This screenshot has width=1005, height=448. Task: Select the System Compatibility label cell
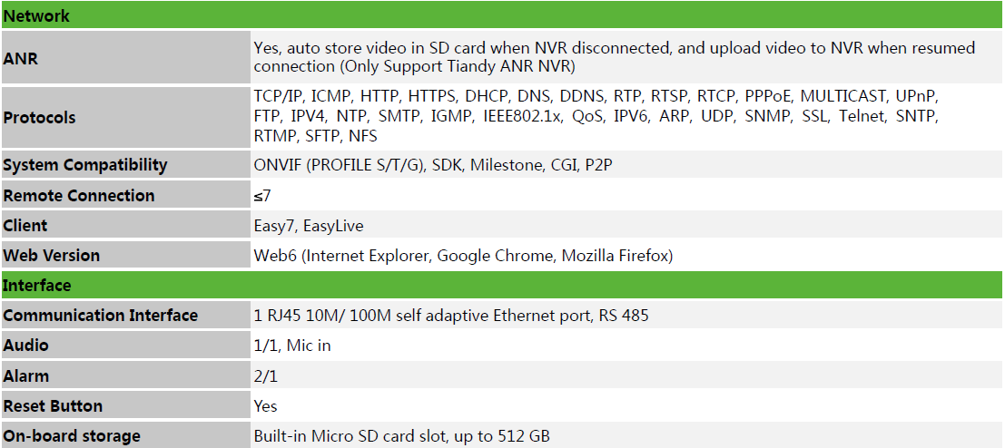pyautogui.click(x=125, y=164)
